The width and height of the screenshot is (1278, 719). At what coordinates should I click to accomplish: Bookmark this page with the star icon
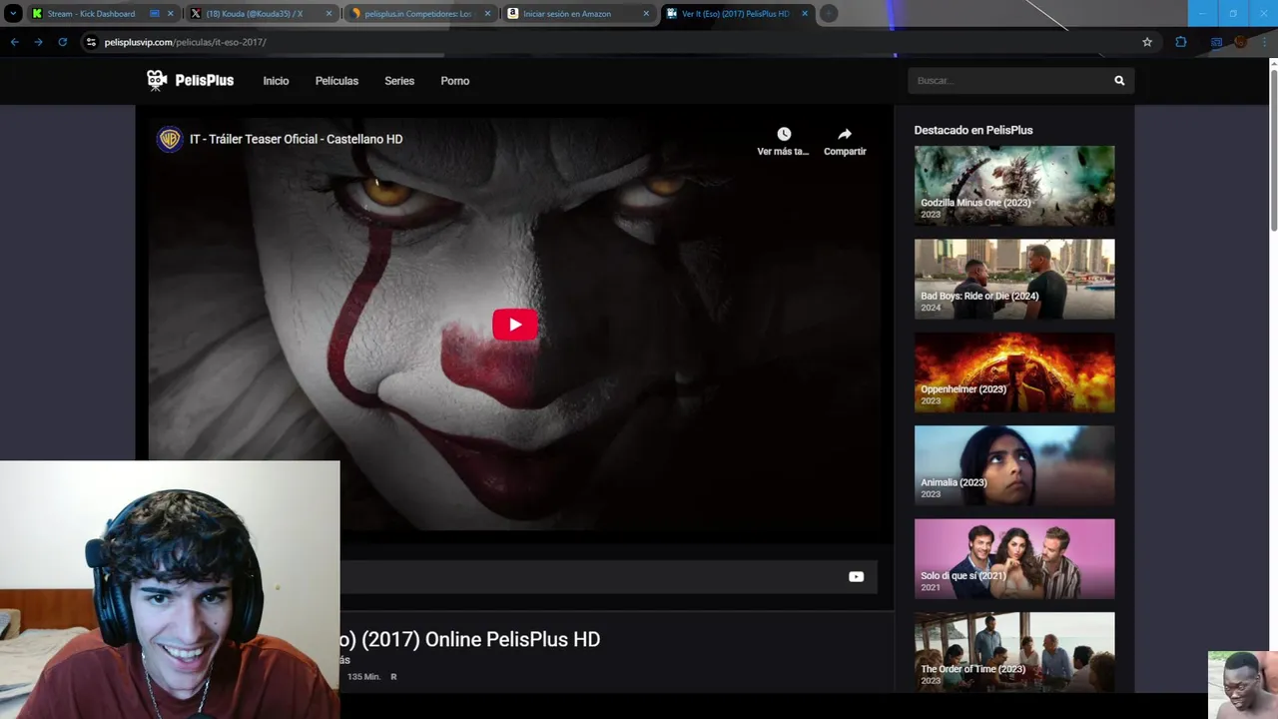[x=1147, y=42]
